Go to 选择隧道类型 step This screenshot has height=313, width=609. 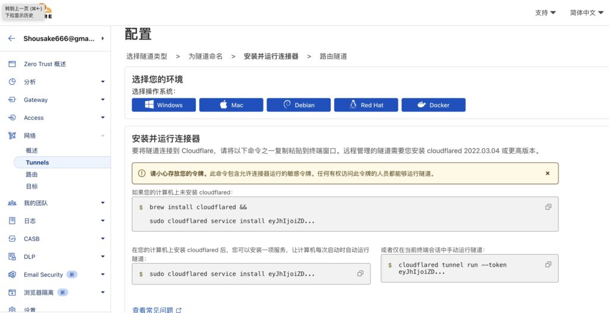pyautogui.click(x=147, y=56)
